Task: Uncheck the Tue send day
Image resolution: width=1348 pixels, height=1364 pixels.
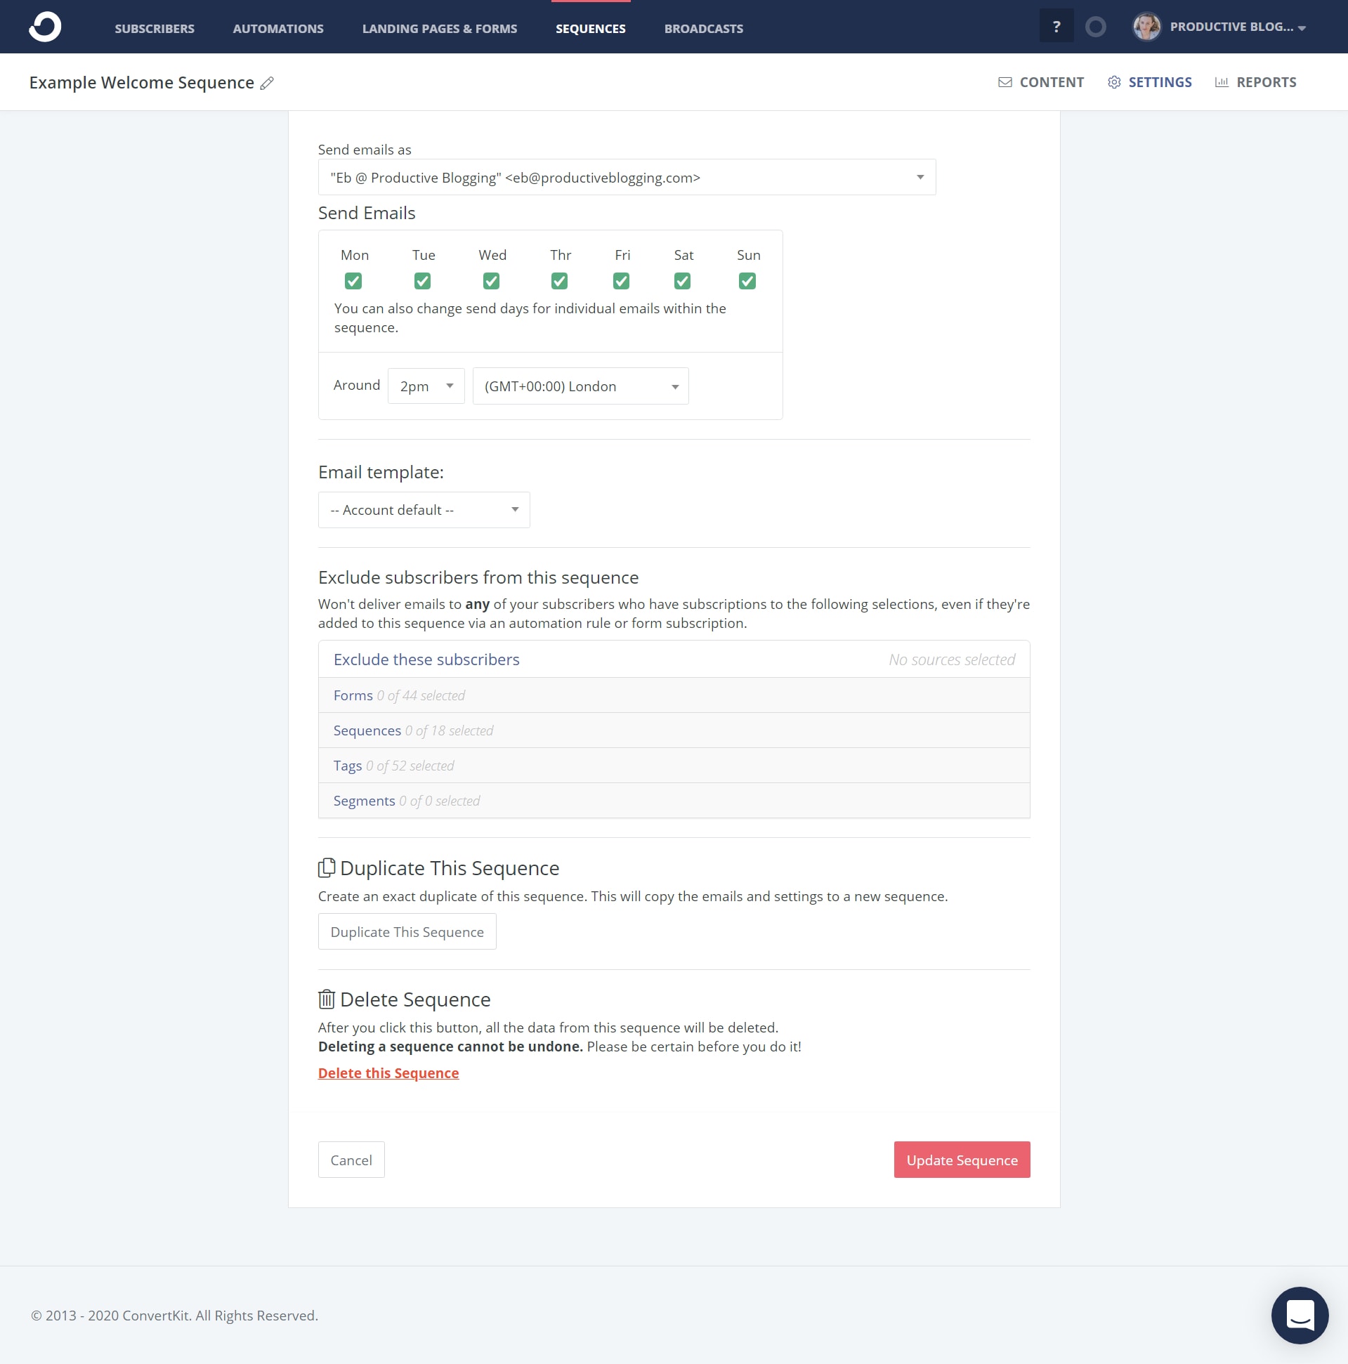Action: click(x=422, y=281)
